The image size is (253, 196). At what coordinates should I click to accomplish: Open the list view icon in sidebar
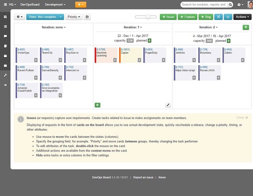[x=5, y=26]
